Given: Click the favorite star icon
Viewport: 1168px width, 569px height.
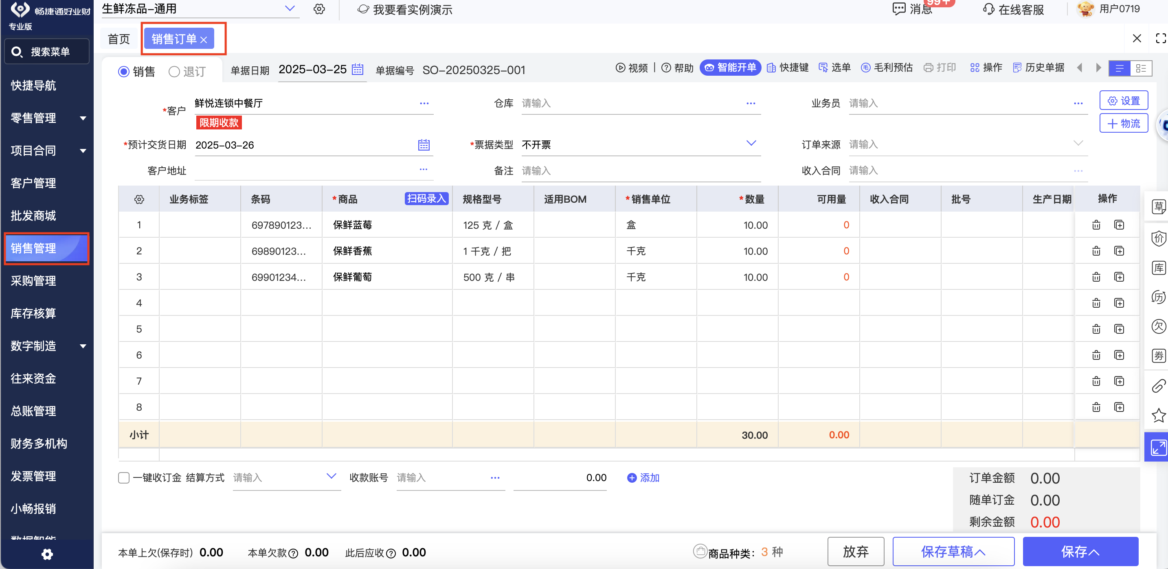Looking at the screenshot, I should 1159,415.
